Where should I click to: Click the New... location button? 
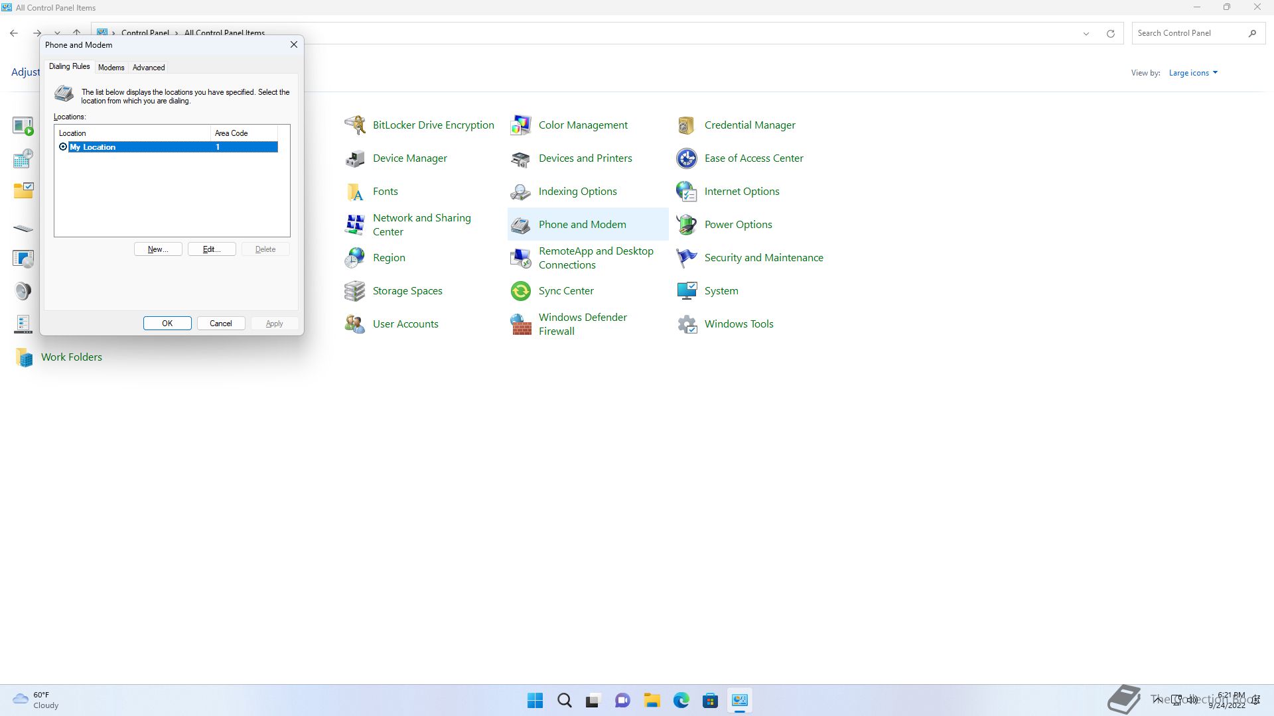pyautogui.click(x=158, y=249)
